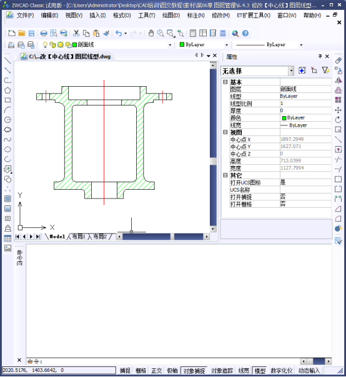Click the Save file icon
The height and width of the screenshot is (377, 346).
tap(31, 33)
